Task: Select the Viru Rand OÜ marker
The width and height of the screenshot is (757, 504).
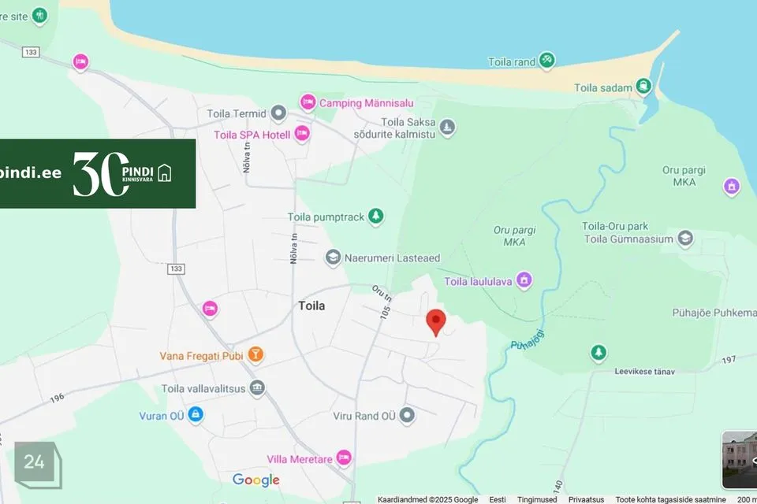Action: 407,415
